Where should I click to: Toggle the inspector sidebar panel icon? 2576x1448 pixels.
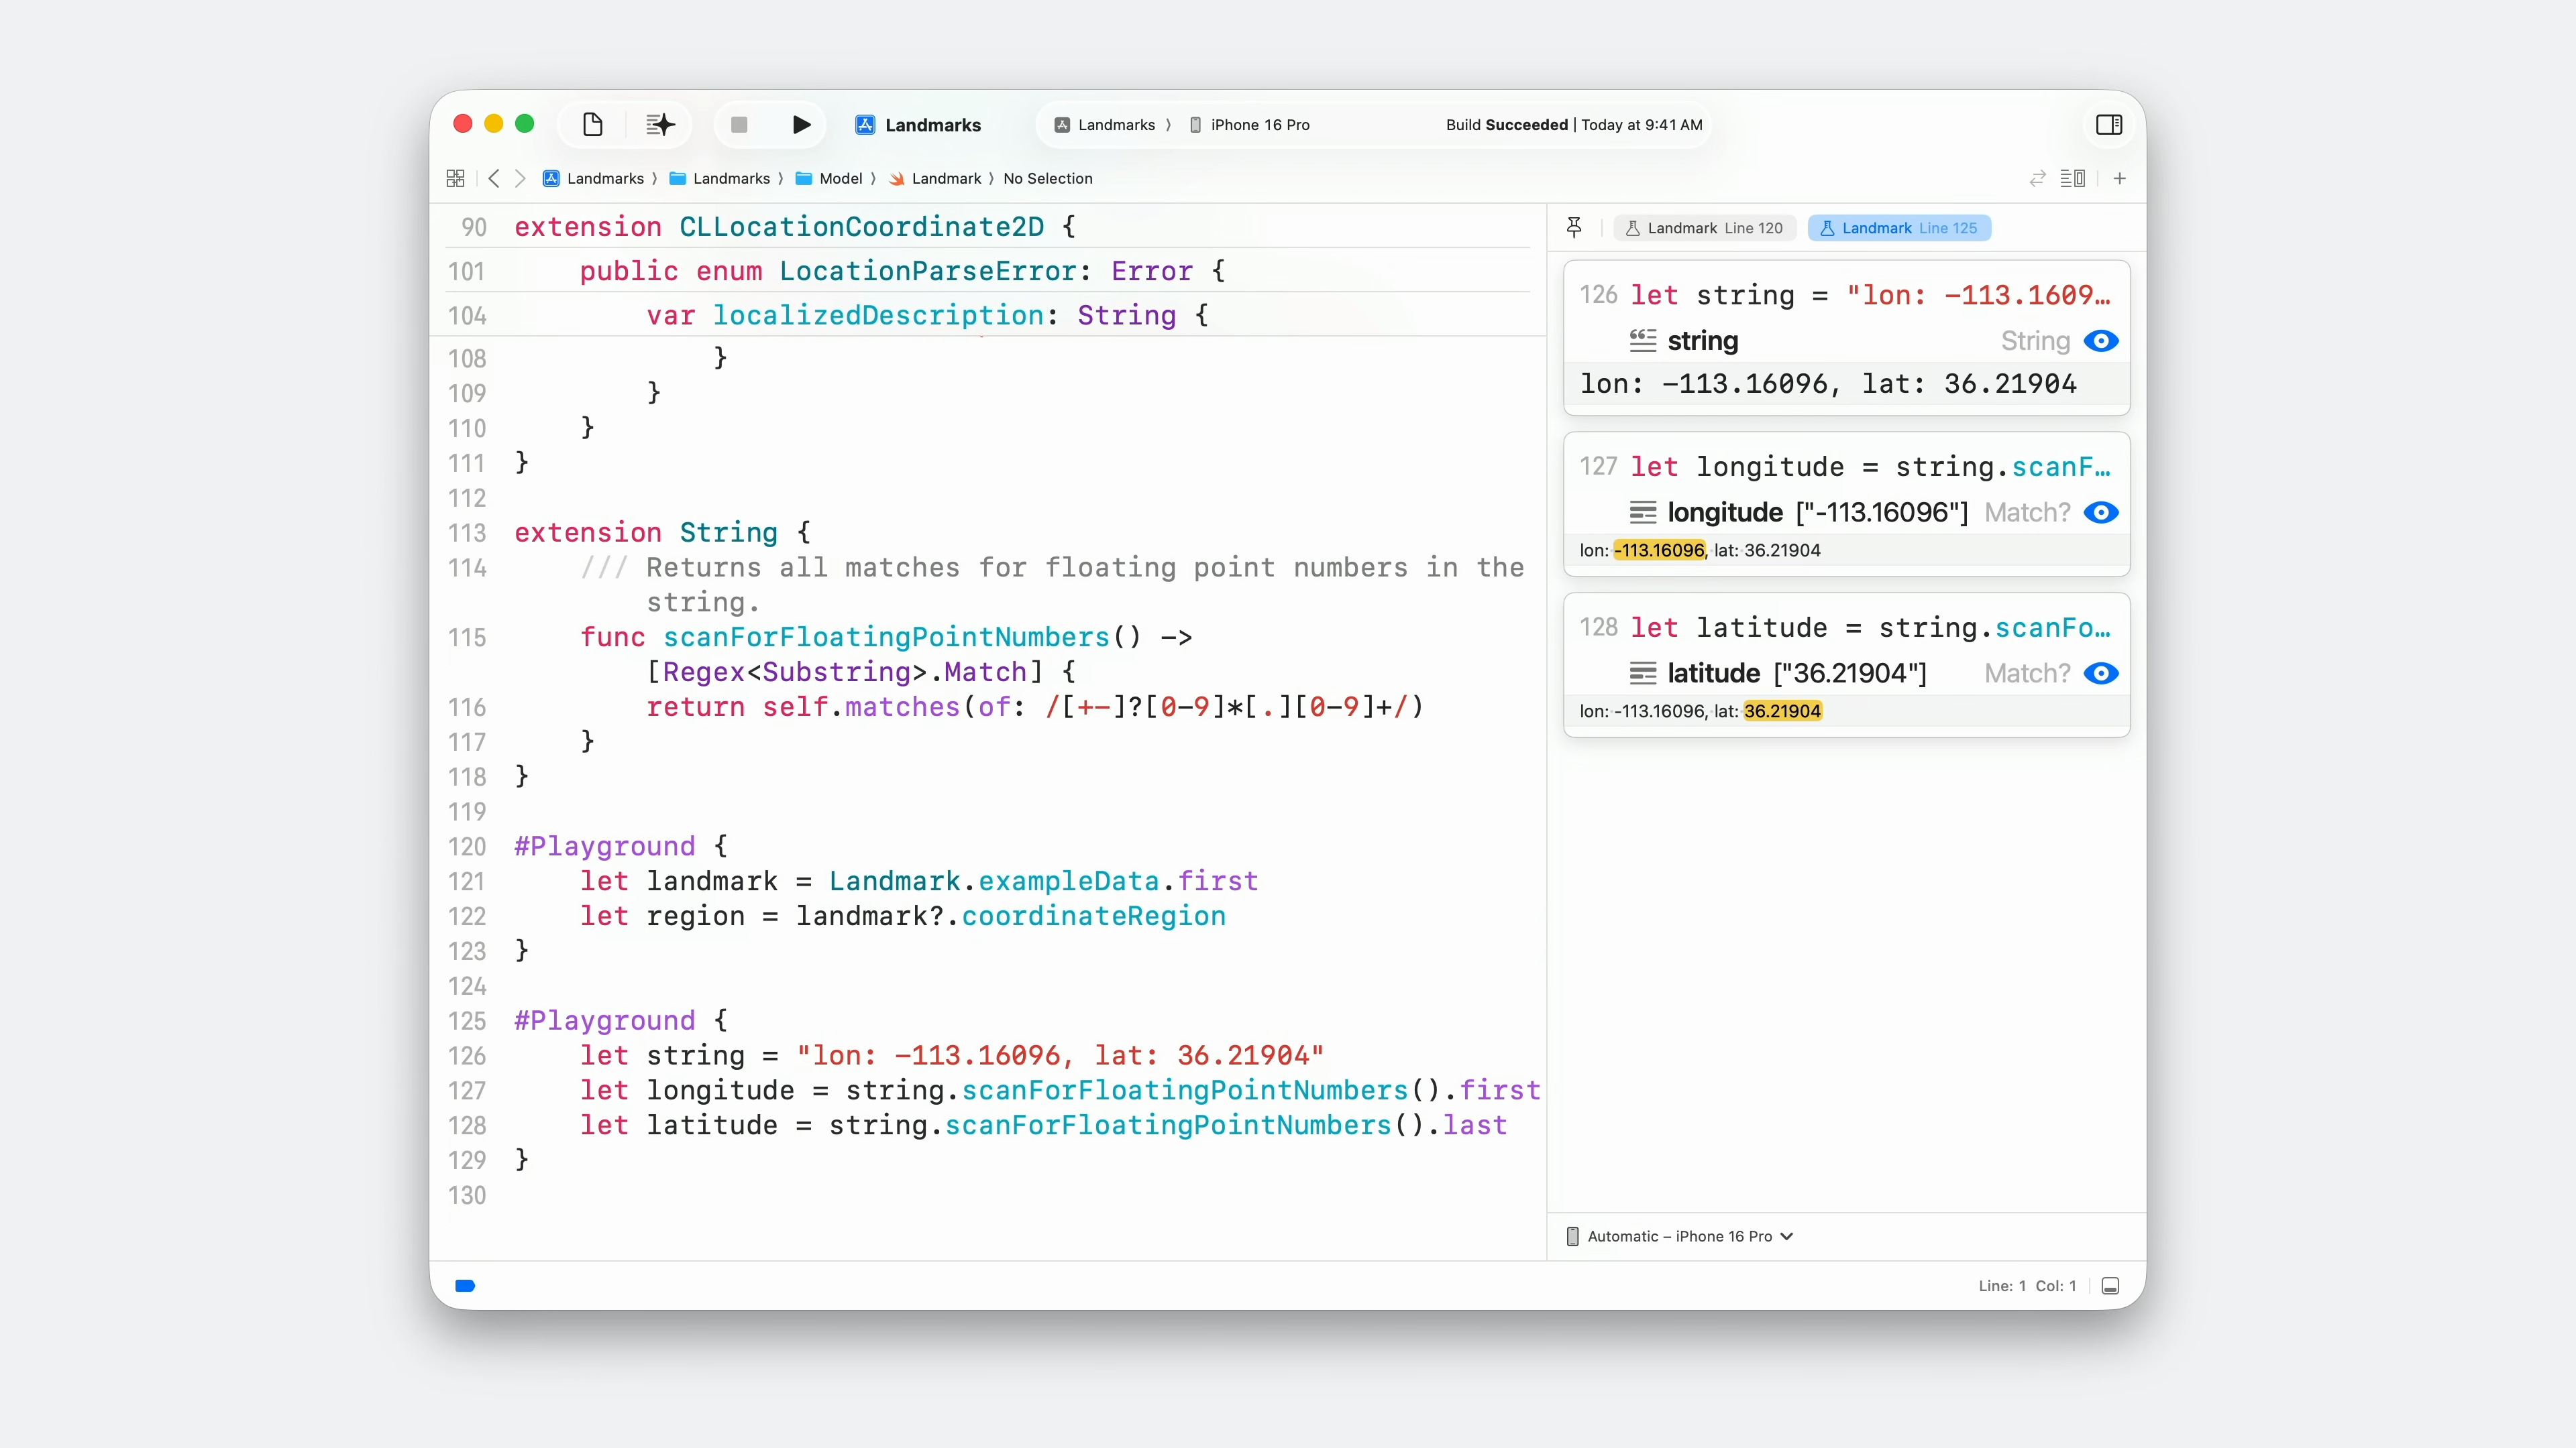pos(2109,124)
